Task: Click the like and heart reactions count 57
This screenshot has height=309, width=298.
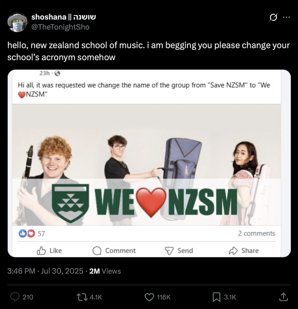Action: 32,234
